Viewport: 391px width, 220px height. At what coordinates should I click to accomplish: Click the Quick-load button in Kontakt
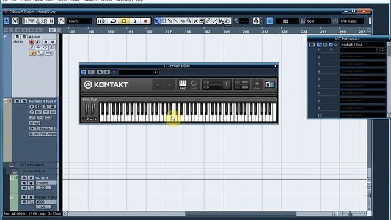tap(194, 85)
